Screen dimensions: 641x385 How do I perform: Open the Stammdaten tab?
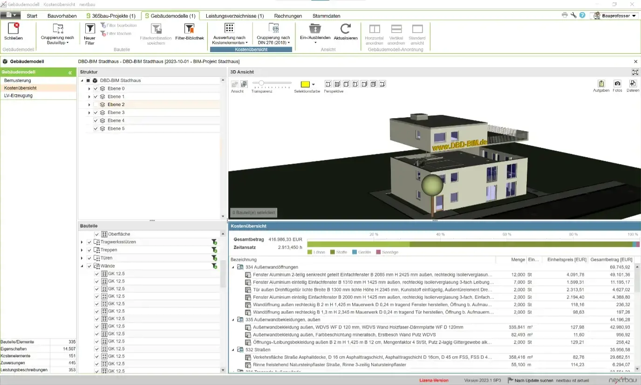click(x=326, y=16)
